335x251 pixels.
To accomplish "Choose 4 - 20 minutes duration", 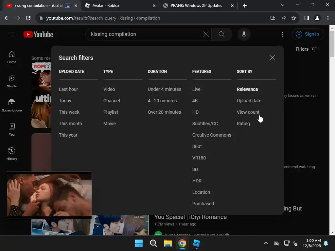I will (x=162, y=101).
